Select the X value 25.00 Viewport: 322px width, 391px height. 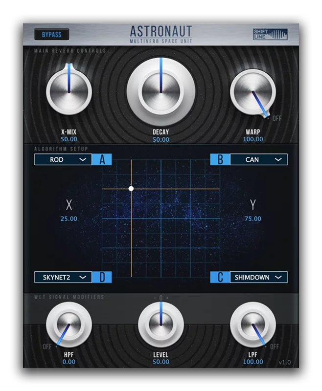[x=69, y=218]
